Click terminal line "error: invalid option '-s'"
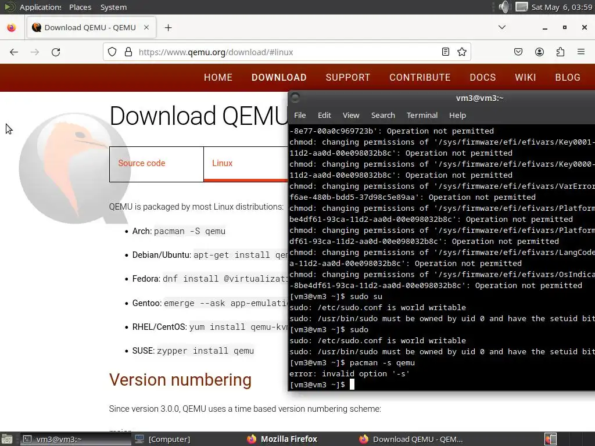 (349, 373)
